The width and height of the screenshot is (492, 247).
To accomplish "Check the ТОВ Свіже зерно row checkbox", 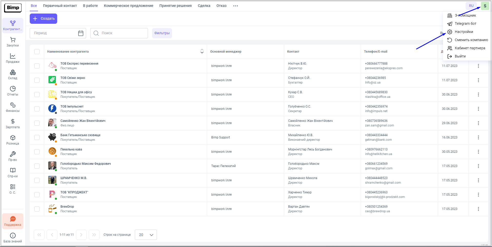I will click(37, 80).
